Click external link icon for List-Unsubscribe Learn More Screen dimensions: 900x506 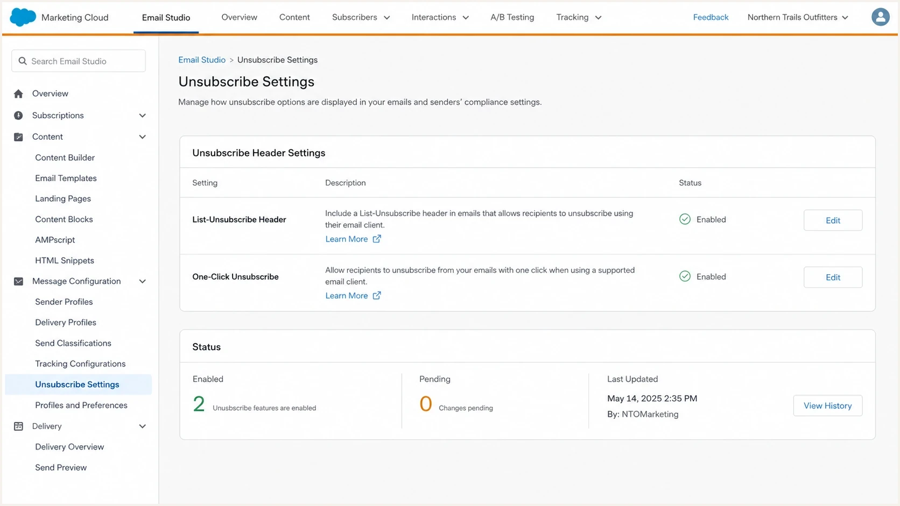(377, 239)
